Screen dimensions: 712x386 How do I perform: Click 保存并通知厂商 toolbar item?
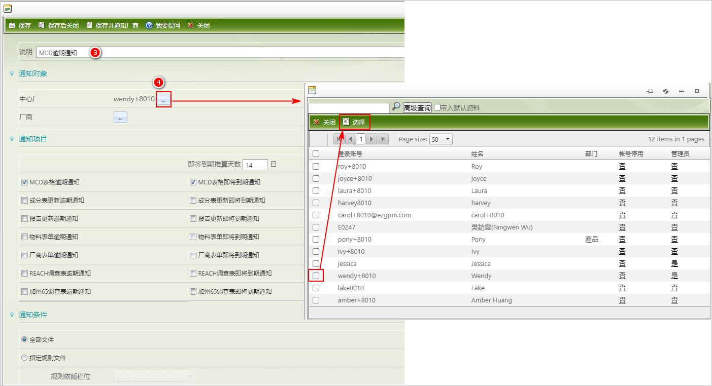[x=112, y=25]
